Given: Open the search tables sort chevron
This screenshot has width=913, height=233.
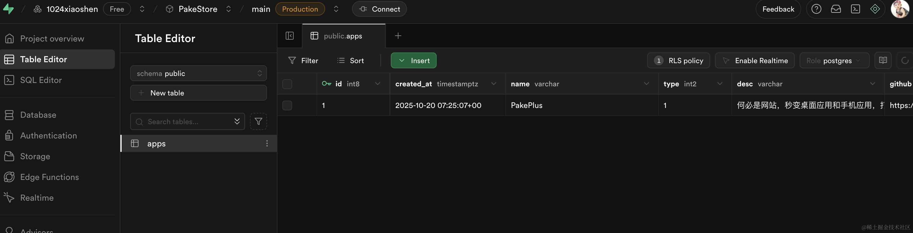Looking at the screenshot, I should (x=237, y=122).
